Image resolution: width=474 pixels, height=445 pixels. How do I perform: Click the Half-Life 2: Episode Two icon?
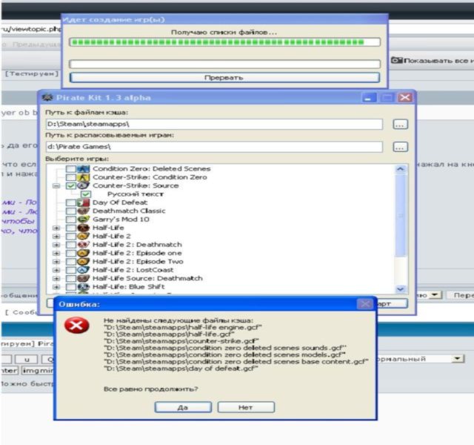coord(83,261)
